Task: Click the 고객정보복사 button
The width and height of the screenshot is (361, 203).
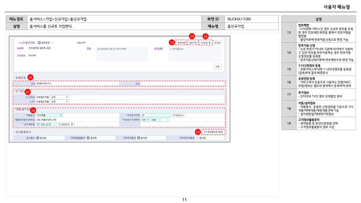Action: (178, 115)
